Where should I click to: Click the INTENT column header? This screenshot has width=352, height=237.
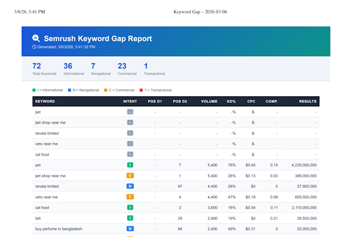point(130,101)
